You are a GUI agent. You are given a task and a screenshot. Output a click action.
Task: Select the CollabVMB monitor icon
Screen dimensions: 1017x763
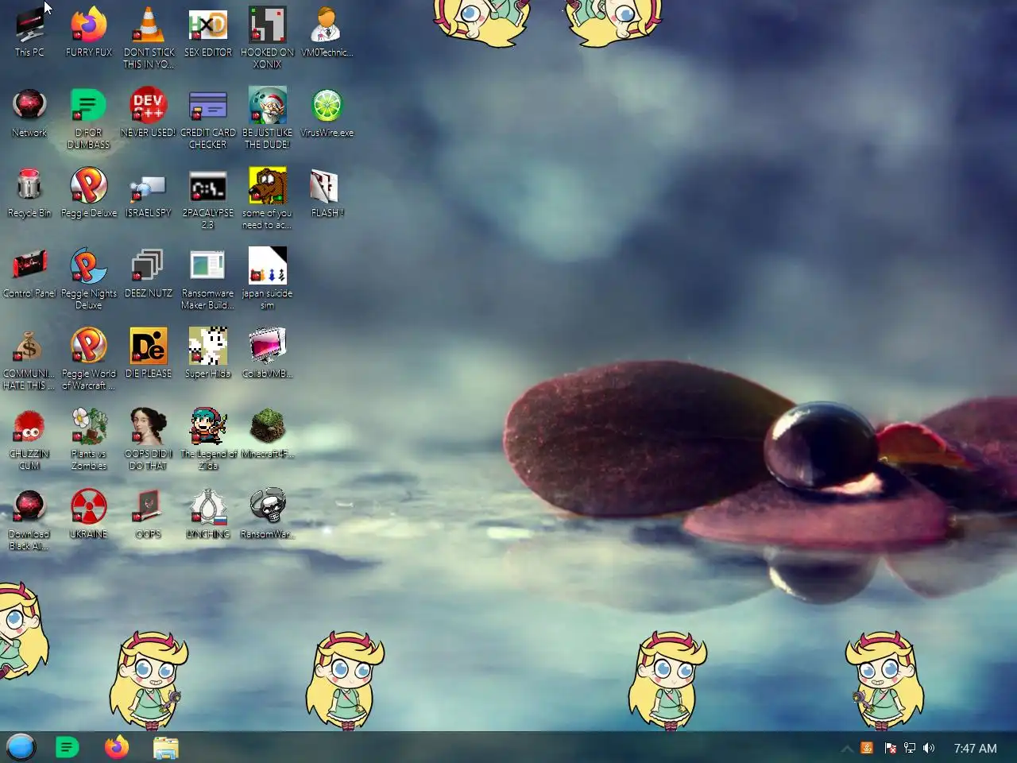[x=268, y=353]
